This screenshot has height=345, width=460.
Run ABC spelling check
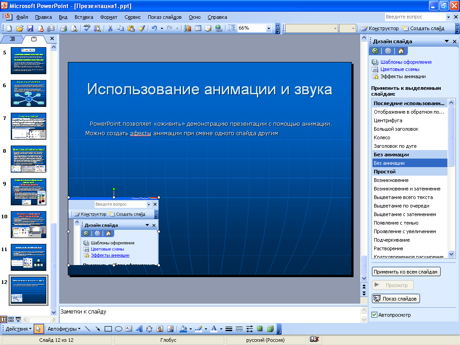pyautogui.click(x=87, y=28)
